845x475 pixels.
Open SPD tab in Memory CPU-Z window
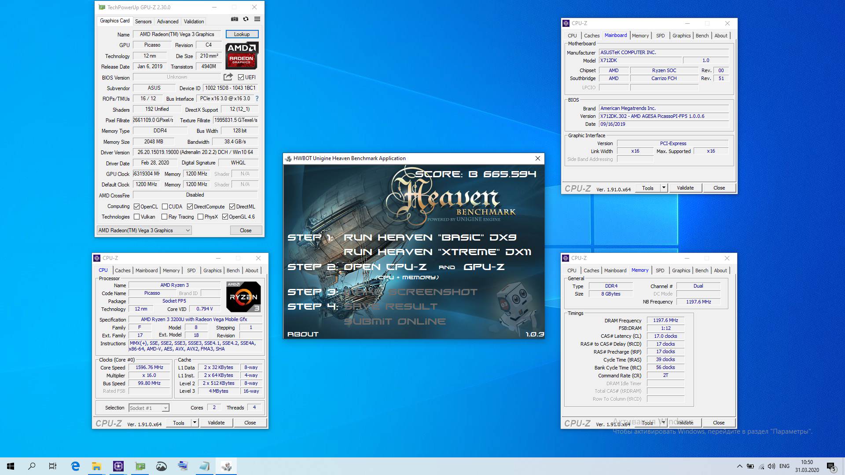point(660,270)
